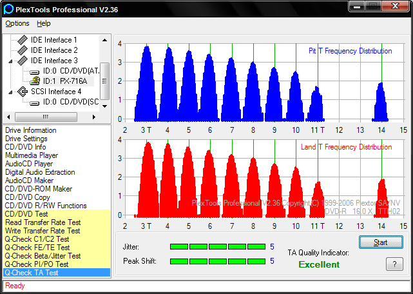Select Read Transfer Rate Test
Screen dimensions: 413x294
tap(57, 222)
